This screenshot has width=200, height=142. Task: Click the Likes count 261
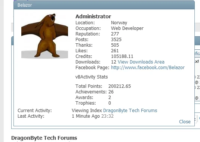coord(115,51)
